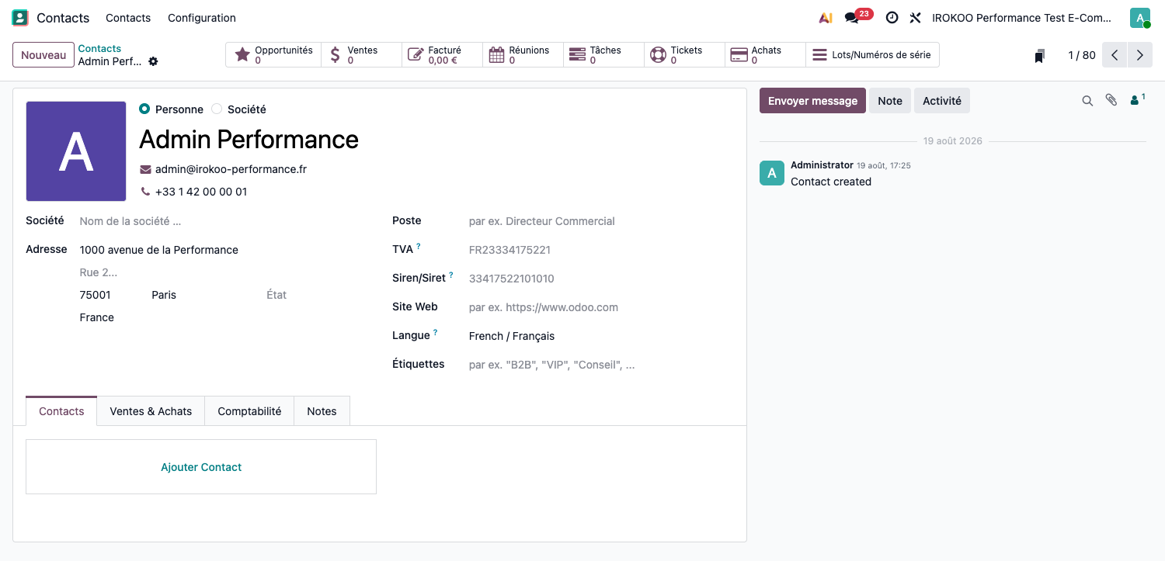1165x561 pixels.
Task: Click the bookmark icon near pager
Action: pos(1039,56)
